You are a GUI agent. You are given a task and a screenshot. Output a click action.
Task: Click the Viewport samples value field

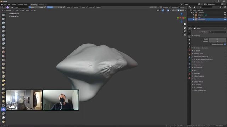pos(217,41)
